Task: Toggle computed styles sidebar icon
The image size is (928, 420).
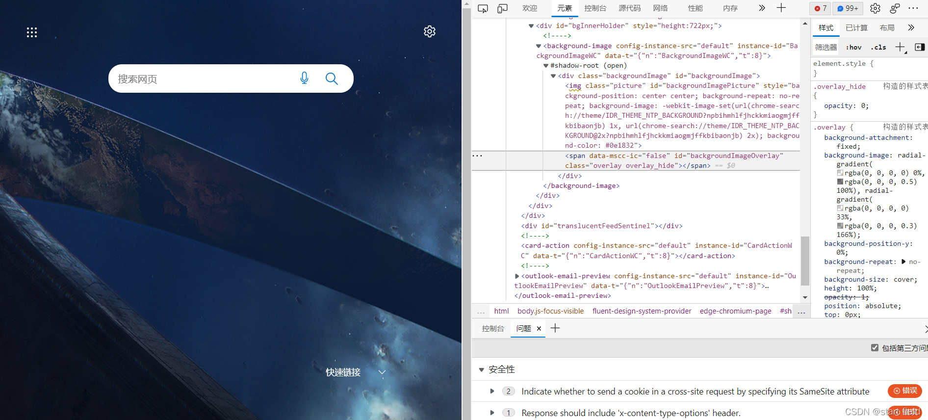Action: (x=920, y=47)
